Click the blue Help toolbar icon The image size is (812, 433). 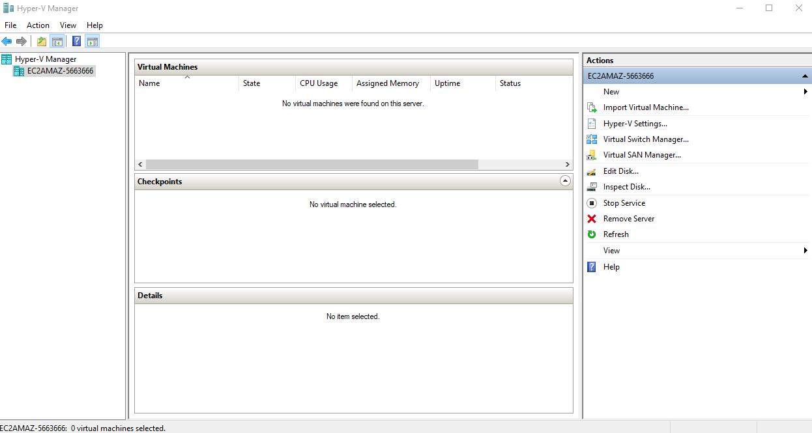(x=77, y=42)
